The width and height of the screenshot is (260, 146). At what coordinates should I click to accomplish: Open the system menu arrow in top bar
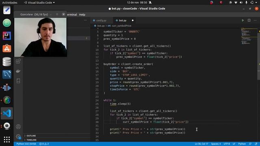tap(256, 2)
